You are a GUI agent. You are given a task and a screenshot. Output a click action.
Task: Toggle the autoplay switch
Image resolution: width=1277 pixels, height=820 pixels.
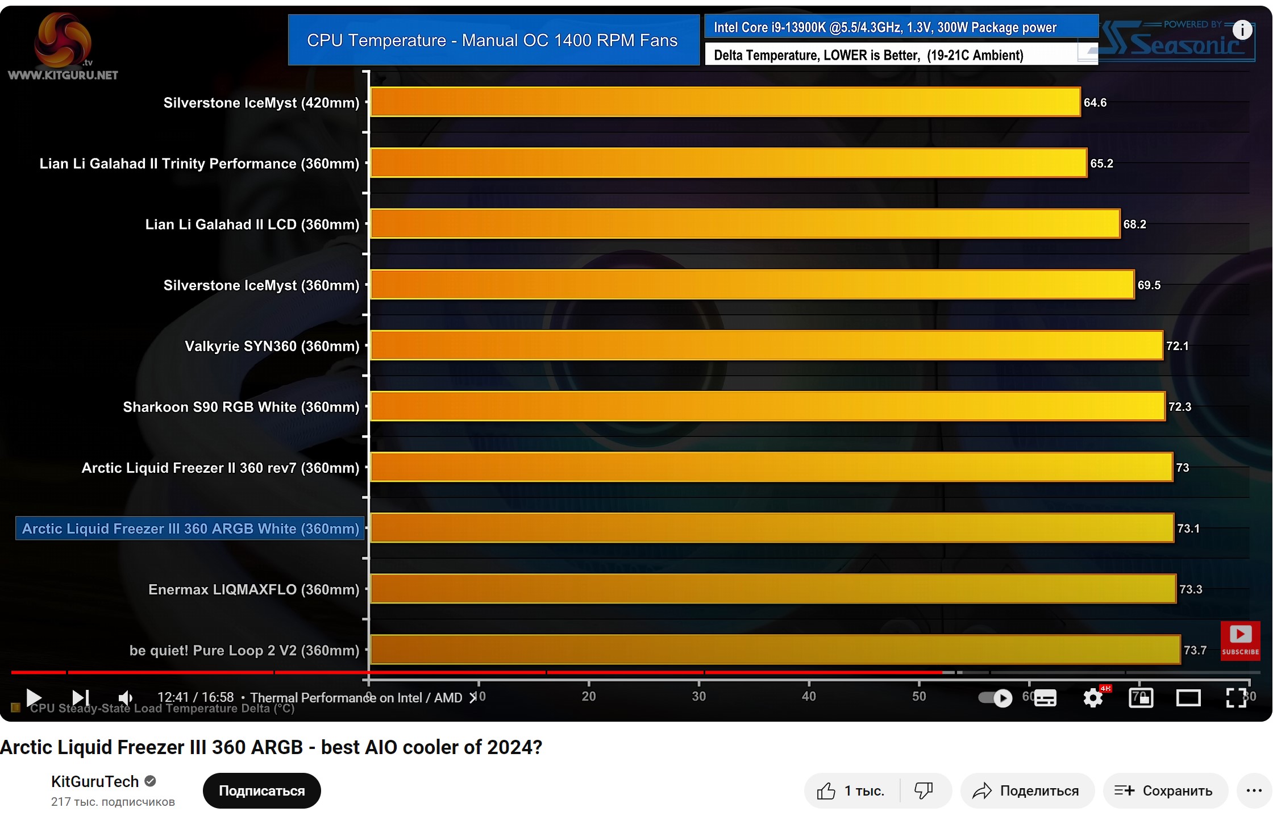pyautogui.click(x=996, y=698)
